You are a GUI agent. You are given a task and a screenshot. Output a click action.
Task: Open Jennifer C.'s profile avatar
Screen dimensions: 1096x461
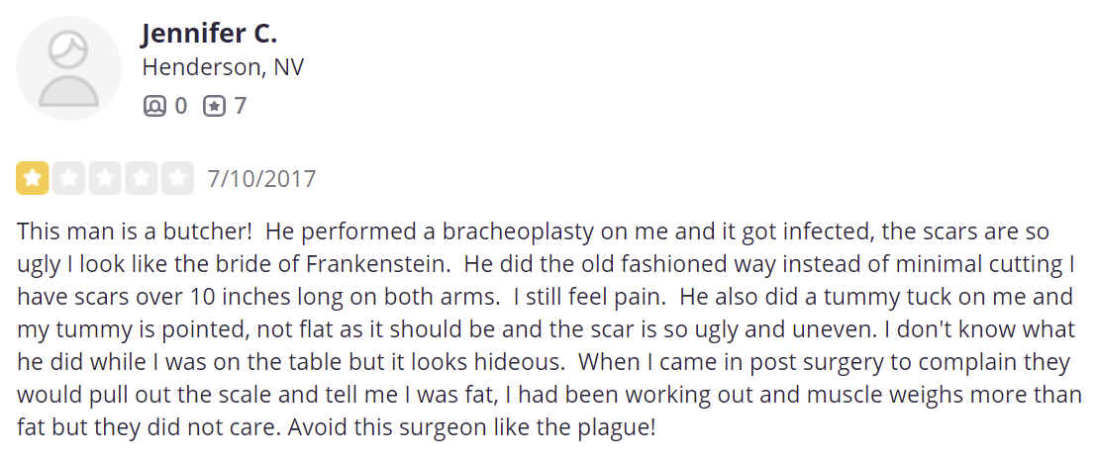[68, 67]
